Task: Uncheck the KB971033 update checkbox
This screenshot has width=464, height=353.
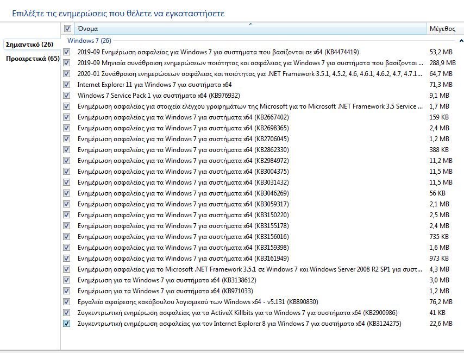Action: click(x=67, y=291)
